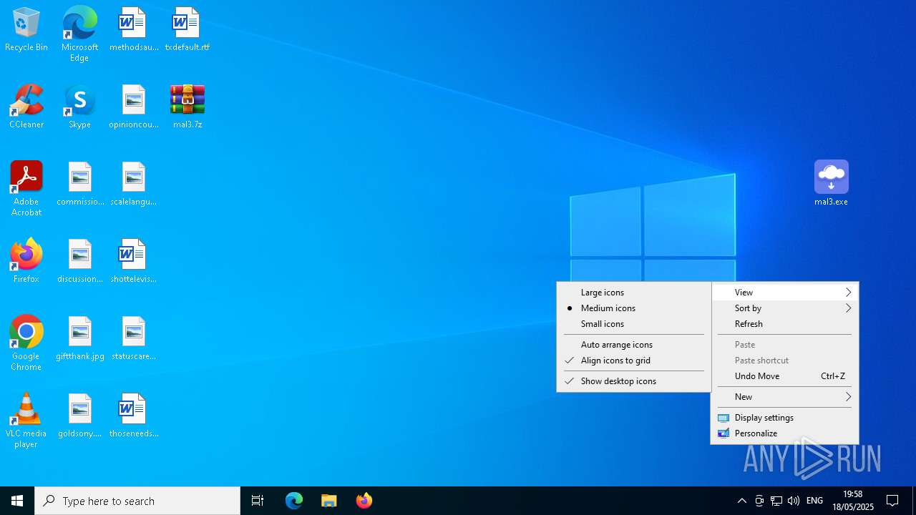The image size is (916, 515).
Task: Toggle Show desktop icons
Action: pyautogui.click(x=633, y=381)
